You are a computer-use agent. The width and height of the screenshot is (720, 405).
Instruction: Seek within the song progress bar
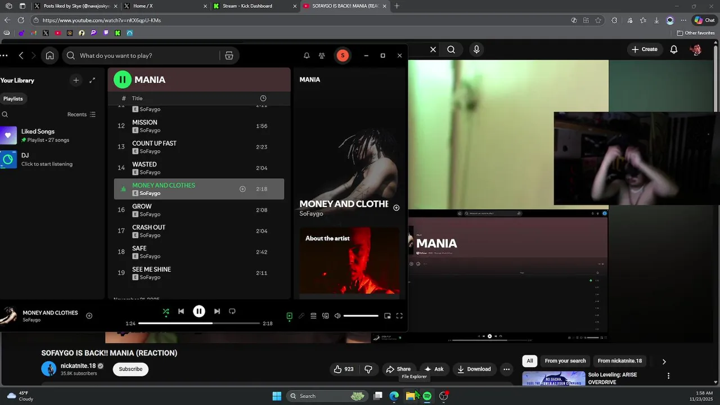point(199,323)
